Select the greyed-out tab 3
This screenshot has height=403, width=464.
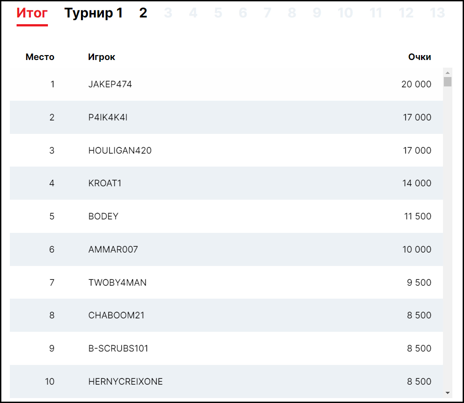pyautogui.click(x=168, y=13)
